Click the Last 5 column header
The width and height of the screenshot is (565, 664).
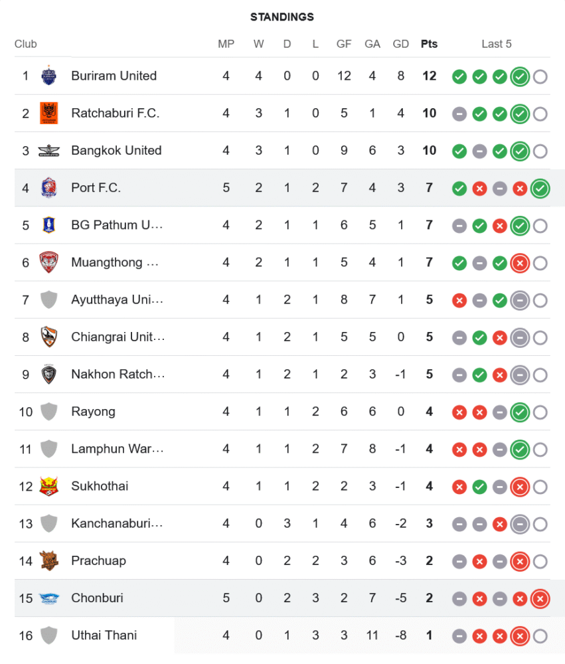(x=497, y=44)
